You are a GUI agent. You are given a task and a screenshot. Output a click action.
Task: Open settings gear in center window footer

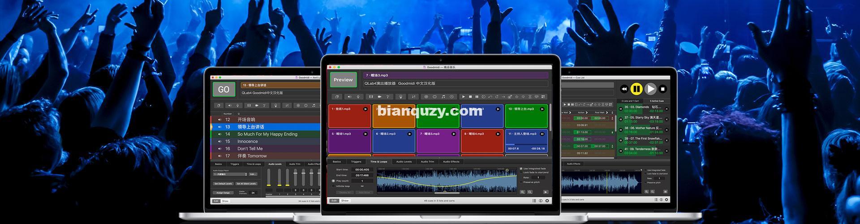pos(547,201)
